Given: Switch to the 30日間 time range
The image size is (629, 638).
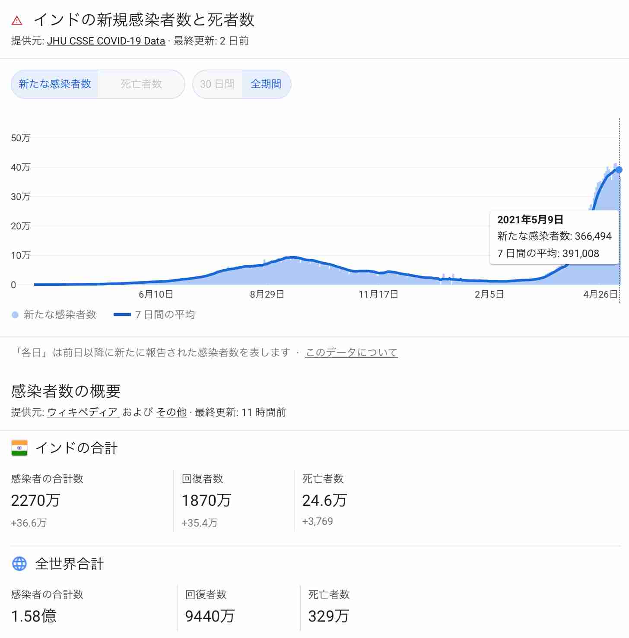Looking at the screenshot, I should (x=217, y=84).
